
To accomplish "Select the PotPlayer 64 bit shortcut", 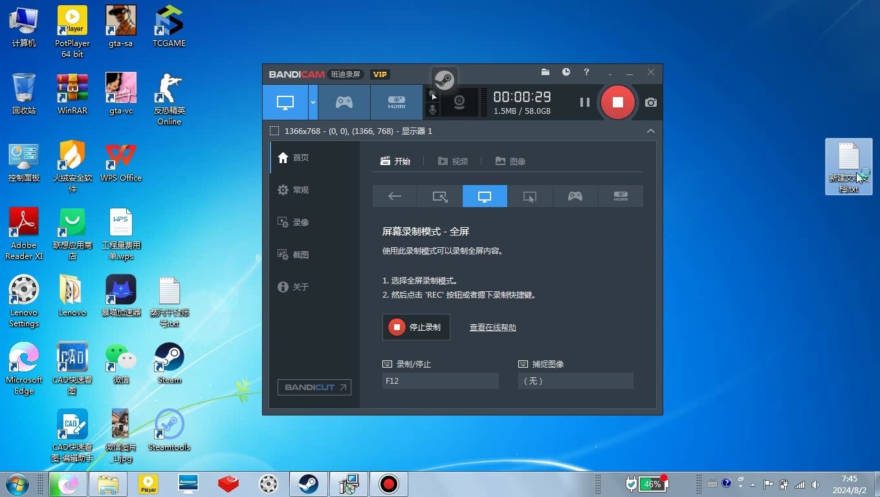I will pos(72,32).
